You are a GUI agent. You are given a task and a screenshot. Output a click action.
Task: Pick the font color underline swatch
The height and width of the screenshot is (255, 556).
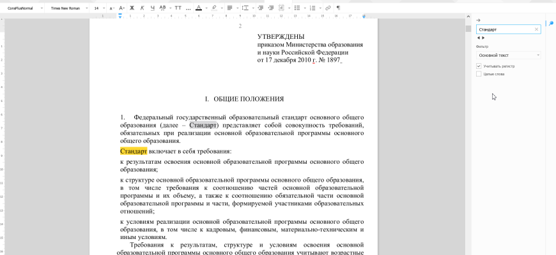coord(199,8)
